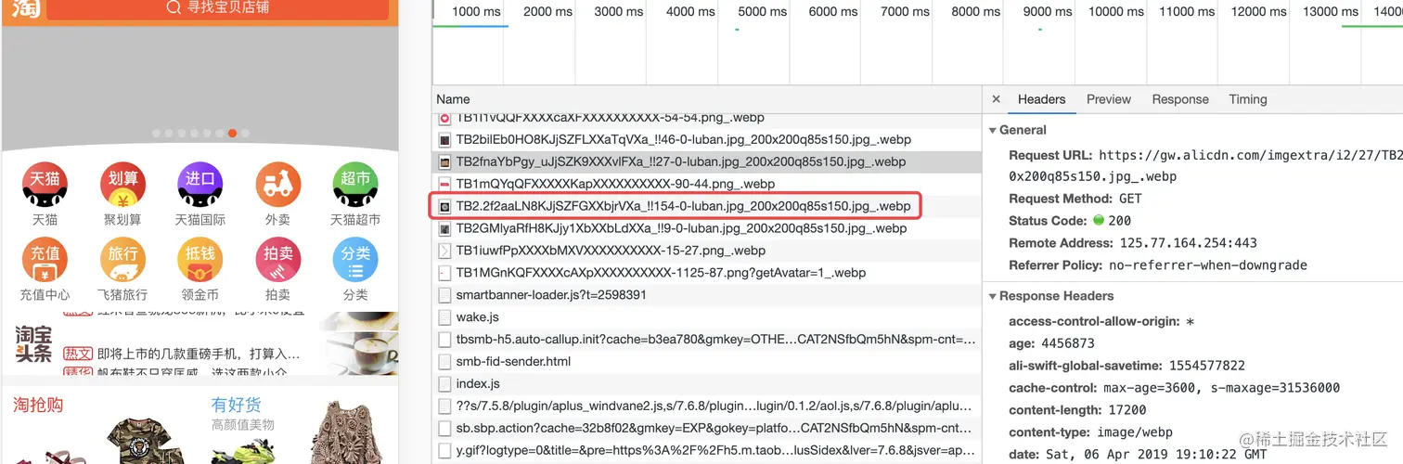
Task: Click file icon of wake.js row
Action: click(445, 317)
